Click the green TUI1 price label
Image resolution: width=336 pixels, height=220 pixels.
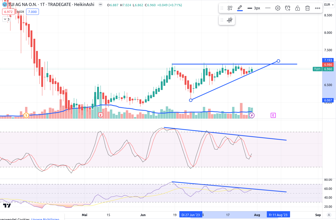pos(317,69)
